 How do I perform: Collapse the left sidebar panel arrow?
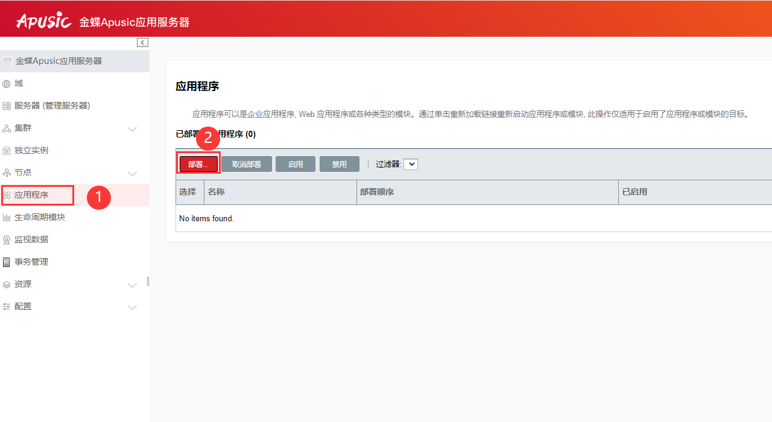coord(142,42)
